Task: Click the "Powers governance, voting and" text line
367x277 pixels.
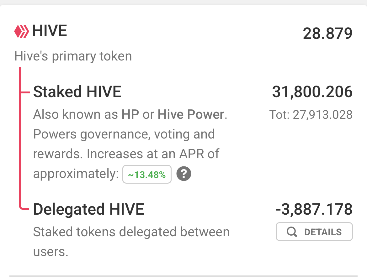Action: click(124, 134)
